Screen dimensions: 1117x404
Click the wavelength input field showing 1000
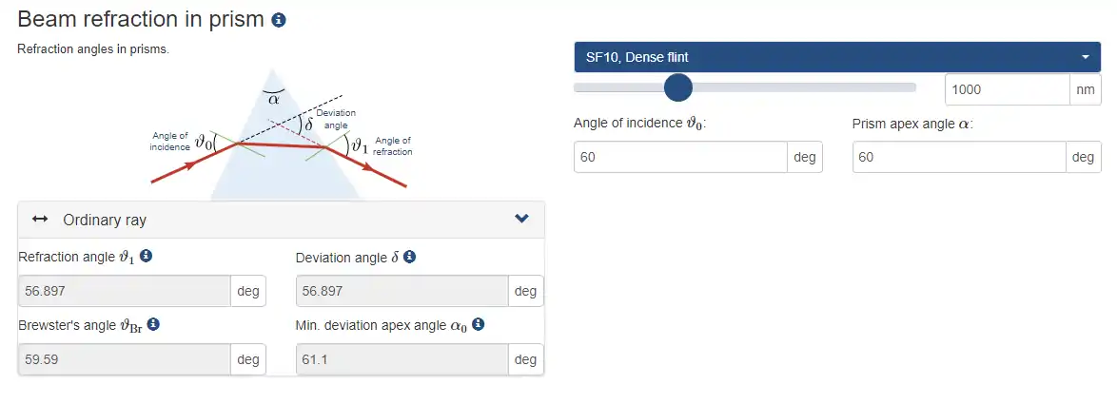[x=1007, y=89]
